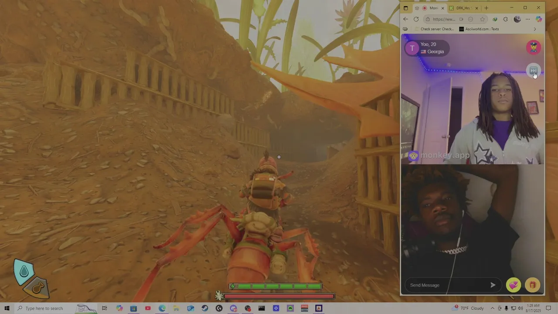The image size is (558, 314).
Task: Close the DRK_Hrs tab
Action: 476,8
